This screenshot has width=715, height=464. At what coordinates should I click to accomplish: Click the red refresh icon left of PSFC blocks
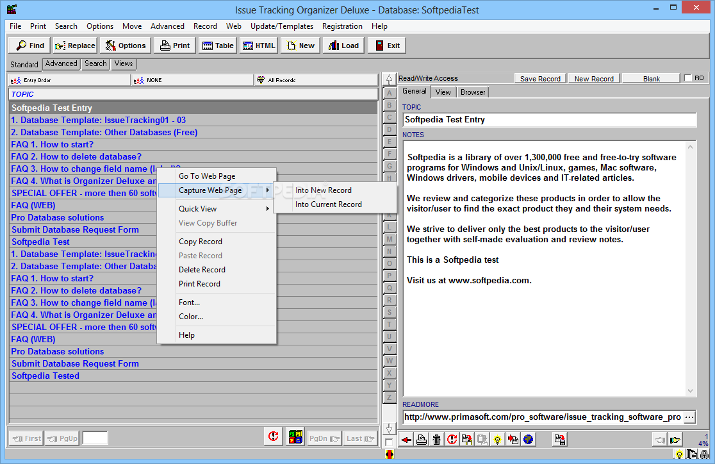coord(273,436)
